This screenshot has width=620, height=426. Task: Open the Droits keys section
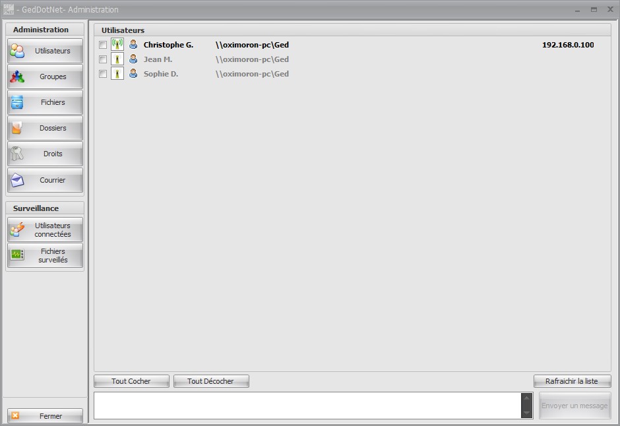45,154
